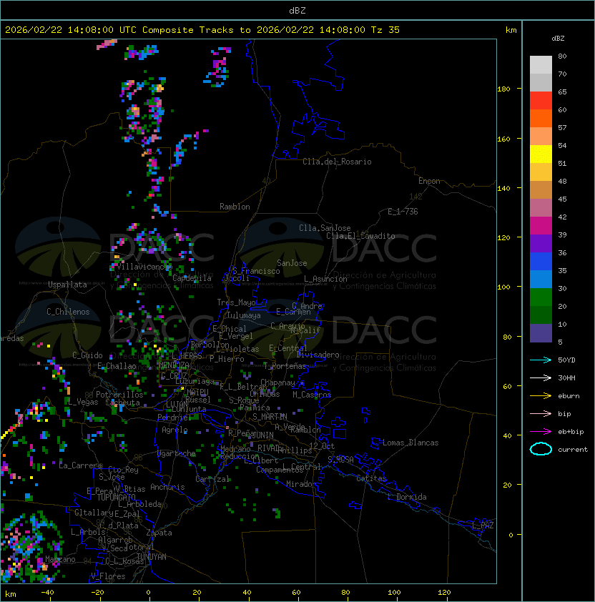The width and height of the screenshot is (595, 602).
Task: Click the 'eb+bip' legend label
Action: coord(571,432)
